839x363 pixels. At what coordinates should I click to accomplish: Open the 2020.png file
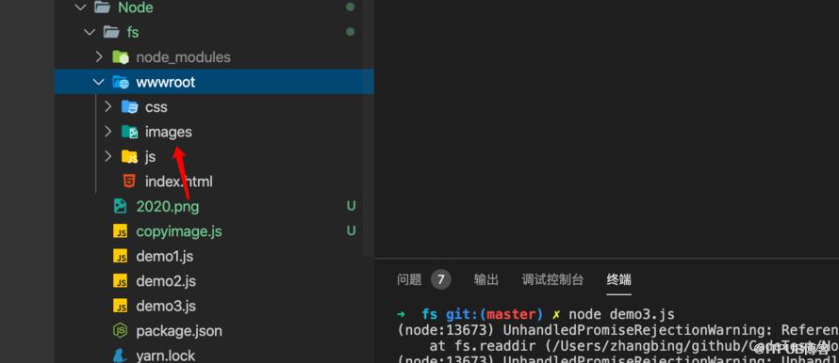coord(168,207)
